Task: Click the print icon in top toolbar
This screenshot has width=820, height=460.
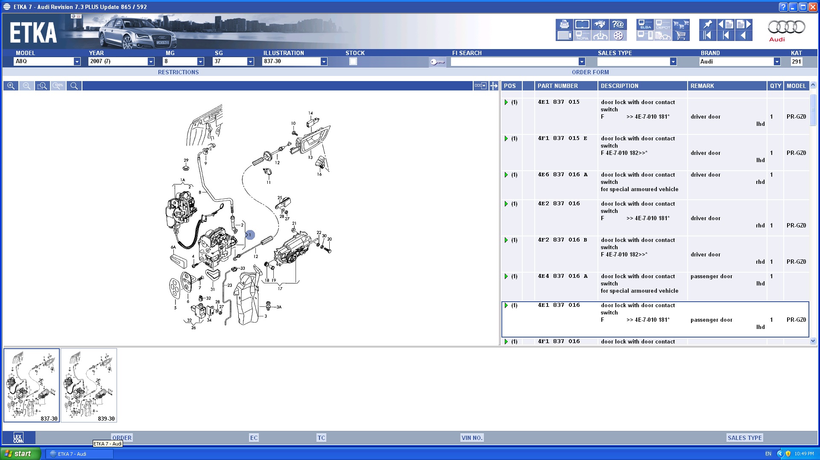Action: [x=564, y=24]
